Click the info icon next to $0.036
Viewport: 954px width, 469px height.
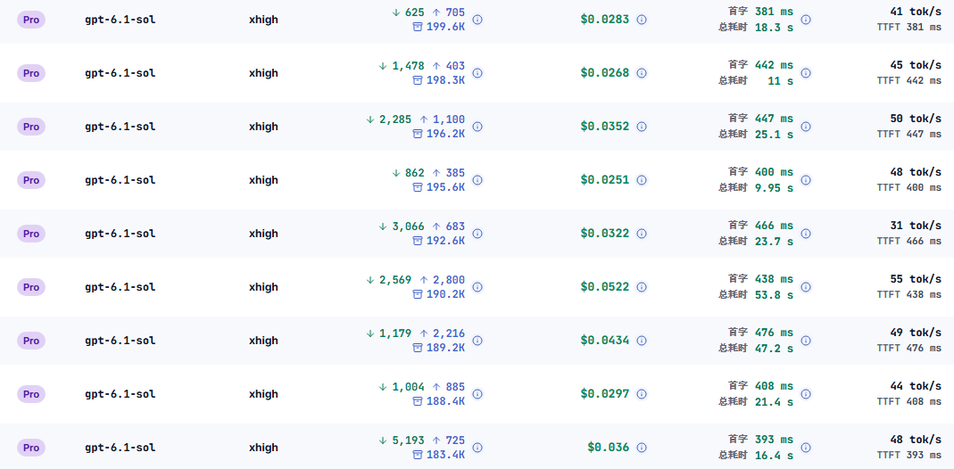642,447
